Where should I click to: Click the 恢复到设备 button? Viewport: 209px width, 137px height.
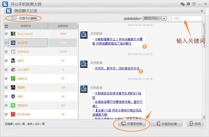pos(167,124)
